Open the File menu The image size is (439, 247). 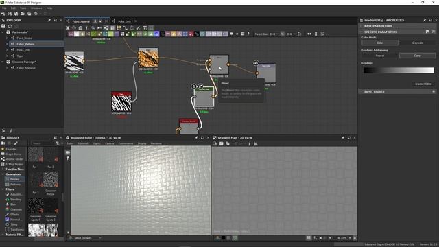(x=4, y=8)
